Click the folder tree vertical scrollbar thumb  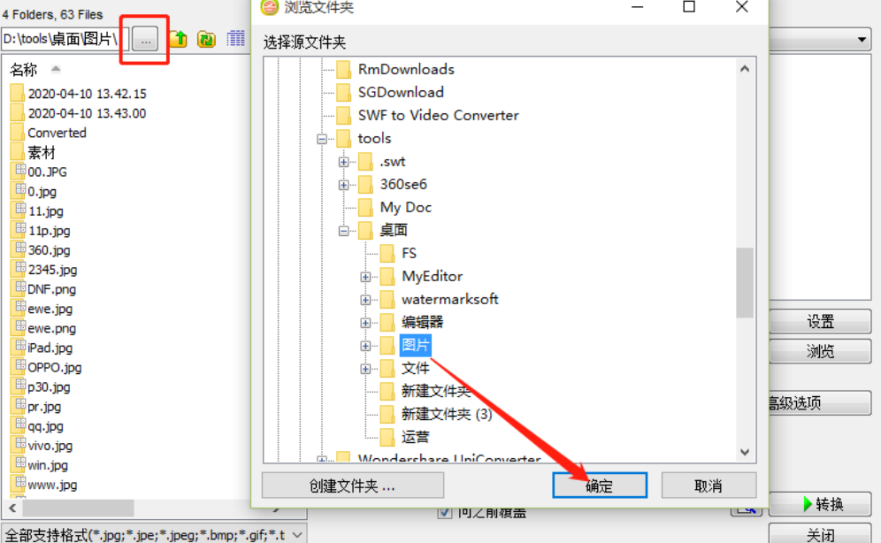pyautogui.click(x=745, y=282)
